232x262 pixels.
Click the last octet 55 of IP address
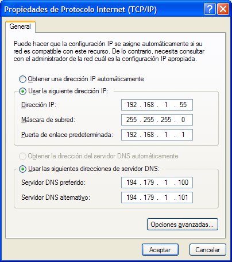click(183, 105)
